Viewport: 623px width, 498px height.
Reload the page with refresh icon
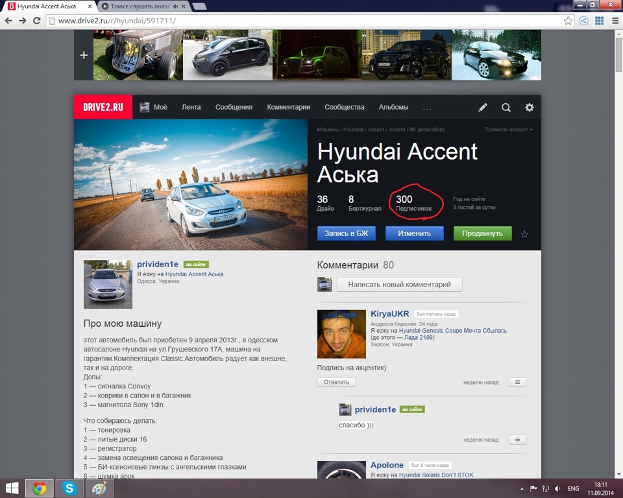click(x=36, y=21)
